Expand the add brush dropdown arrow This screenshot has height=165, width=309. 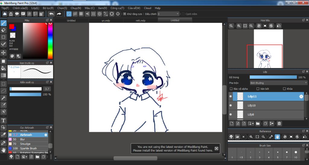(x=27, y=157)
